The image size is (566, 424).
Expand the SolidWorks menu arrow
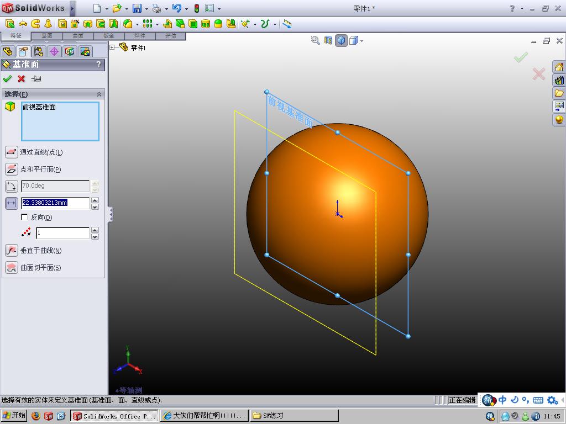coord(72,8)
